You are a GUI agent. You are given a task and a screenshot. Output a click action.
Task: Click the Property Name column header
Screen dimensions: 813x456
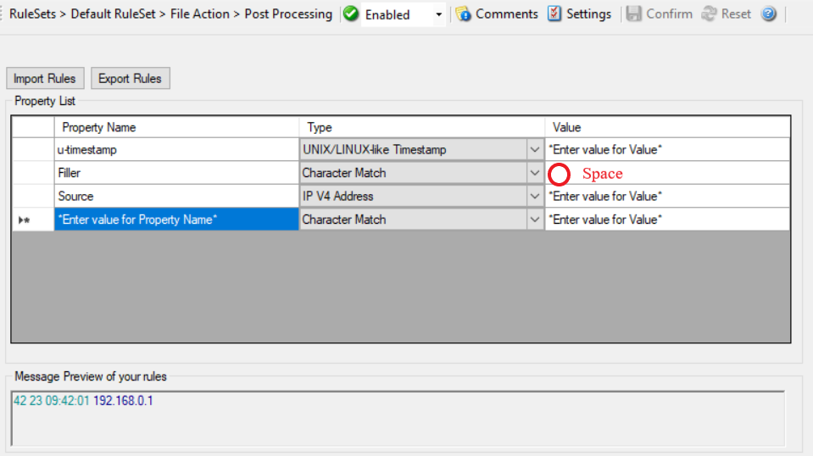coord(175,127)
